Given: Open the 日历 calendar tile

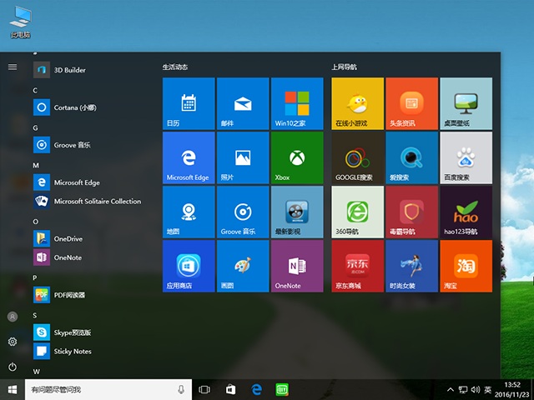Looking at the screenshot, I should tap(189, 103).
